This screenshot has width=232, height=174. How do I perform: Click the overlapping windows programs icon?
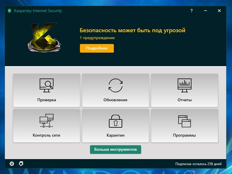pyautogui.click(x=184, y=121)
